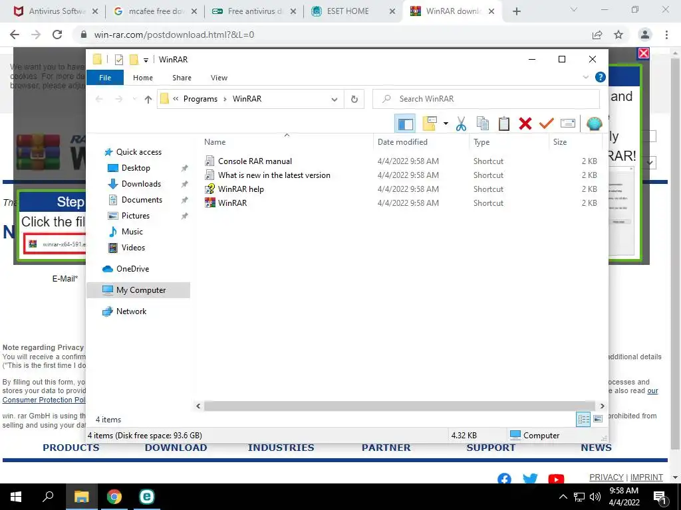Open Downloads in navigation pane
This screenshot has width=681, height=510.
(141, 184)
